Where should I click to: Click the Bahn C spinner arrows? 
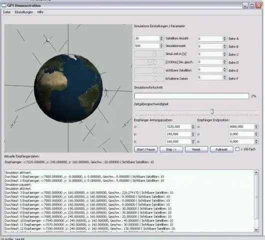(225, 54)
